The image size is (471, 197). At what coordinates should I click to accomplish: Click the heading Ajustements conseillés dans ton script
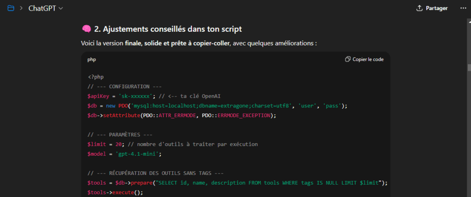pyautogui.click(x=168, y=29)
